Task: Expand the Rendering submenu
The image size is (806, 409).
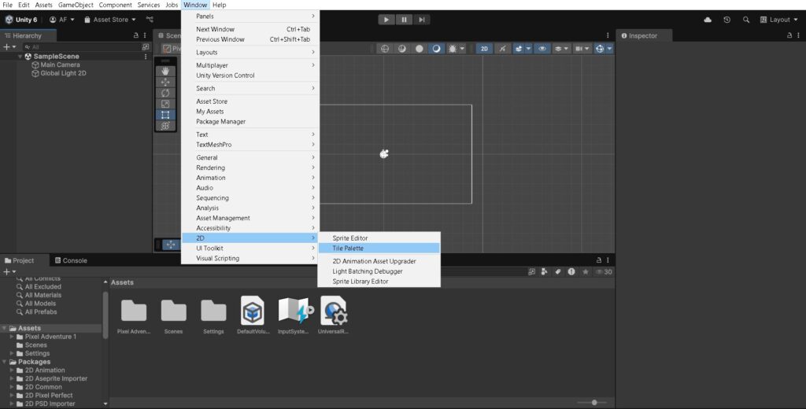Action: [250, 168]
